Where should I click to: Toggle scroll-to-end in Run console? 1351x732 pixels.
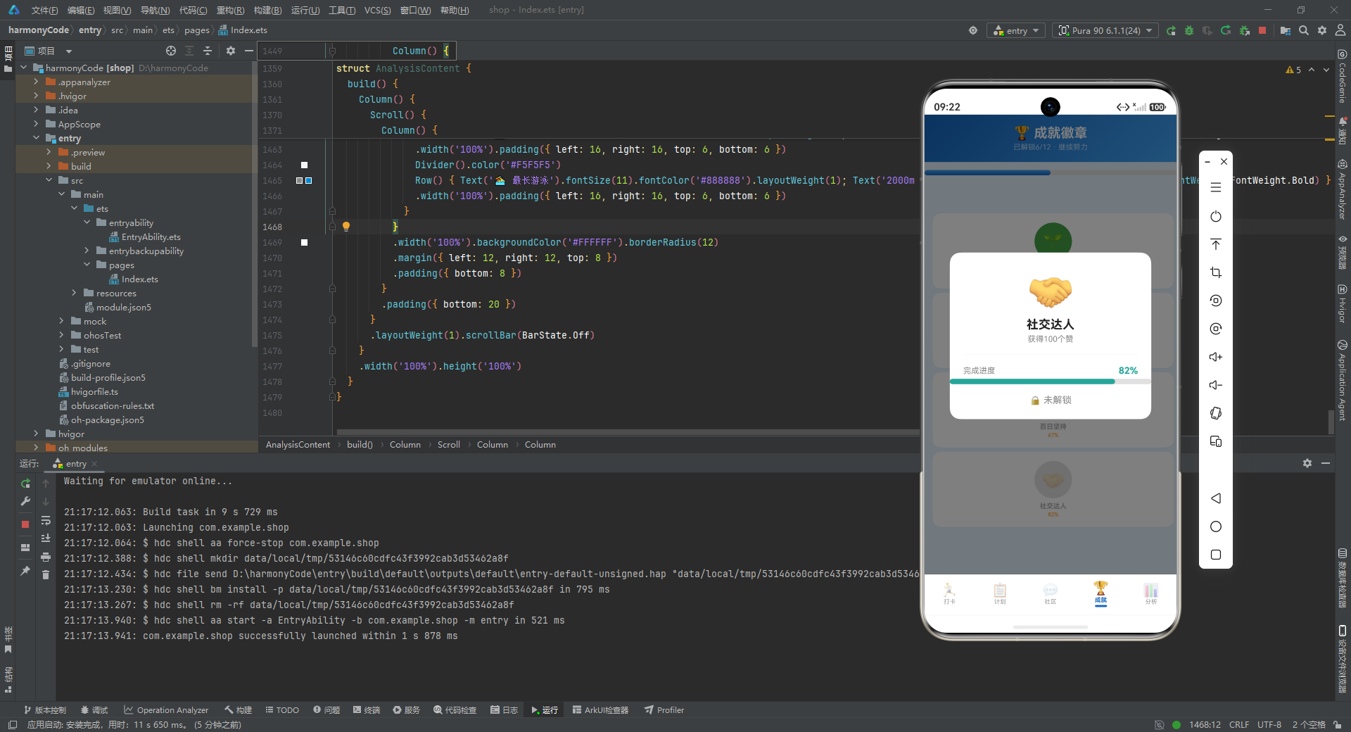coord(46,538)
